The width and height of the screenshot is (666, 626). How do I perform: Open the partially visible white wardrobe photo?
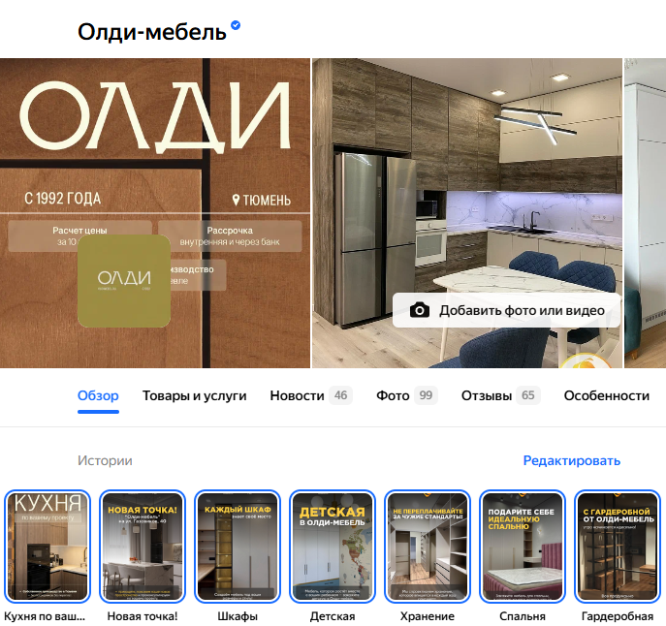pos(646,212)
